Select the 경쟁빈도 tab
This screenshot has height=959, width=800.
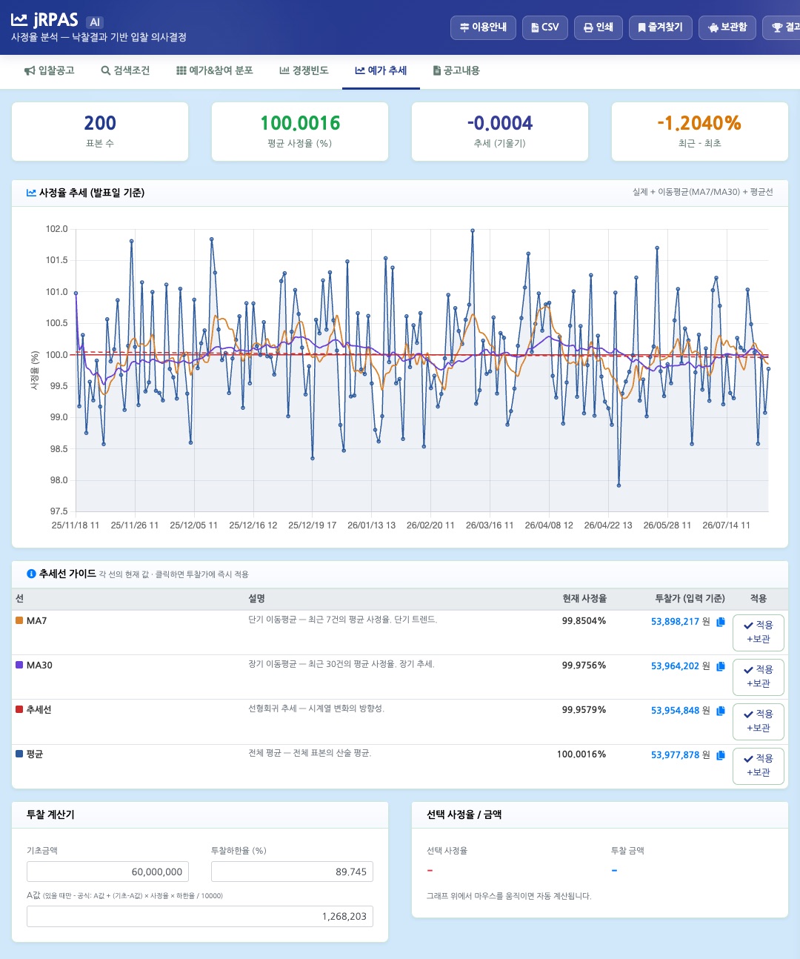pyautogui.click(x=304, y=70)
